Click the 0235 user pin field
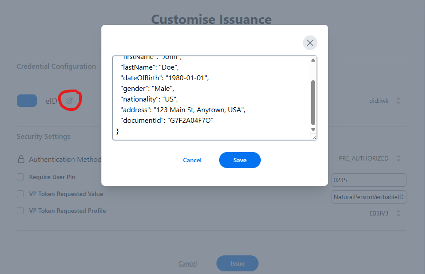The image size is (425, 274). (369, 180)
